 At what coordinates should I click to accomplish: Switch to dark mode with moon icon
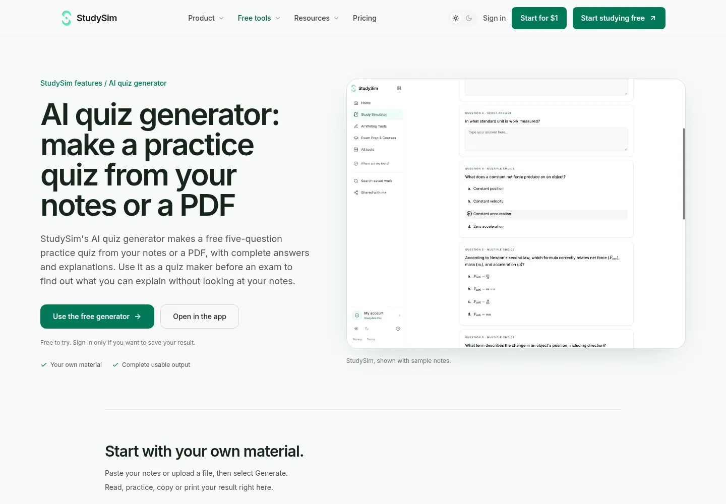[469, 18]
